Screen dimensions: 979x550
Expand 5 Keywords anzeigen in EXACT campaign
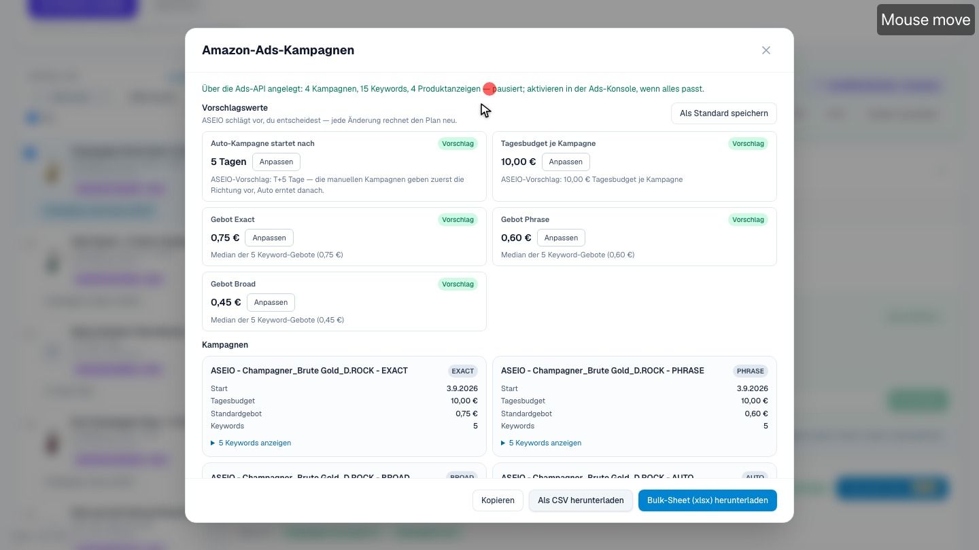[251, 443]
